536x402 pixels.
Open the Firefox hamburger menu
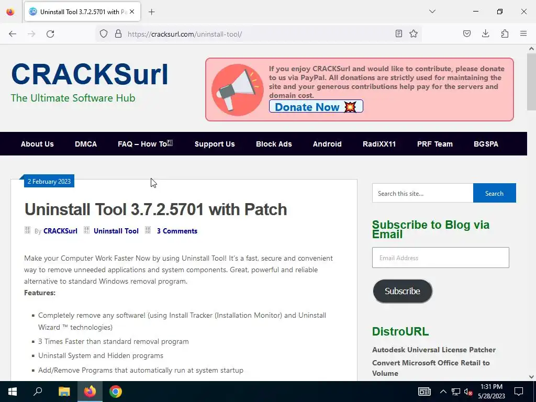pyautogui.click(x=523, y=33)
